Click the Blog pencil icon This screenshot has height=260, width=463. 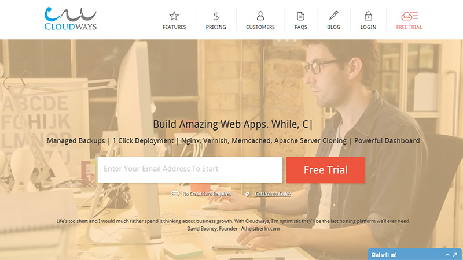pyautogui.click(x=334, y=16)
